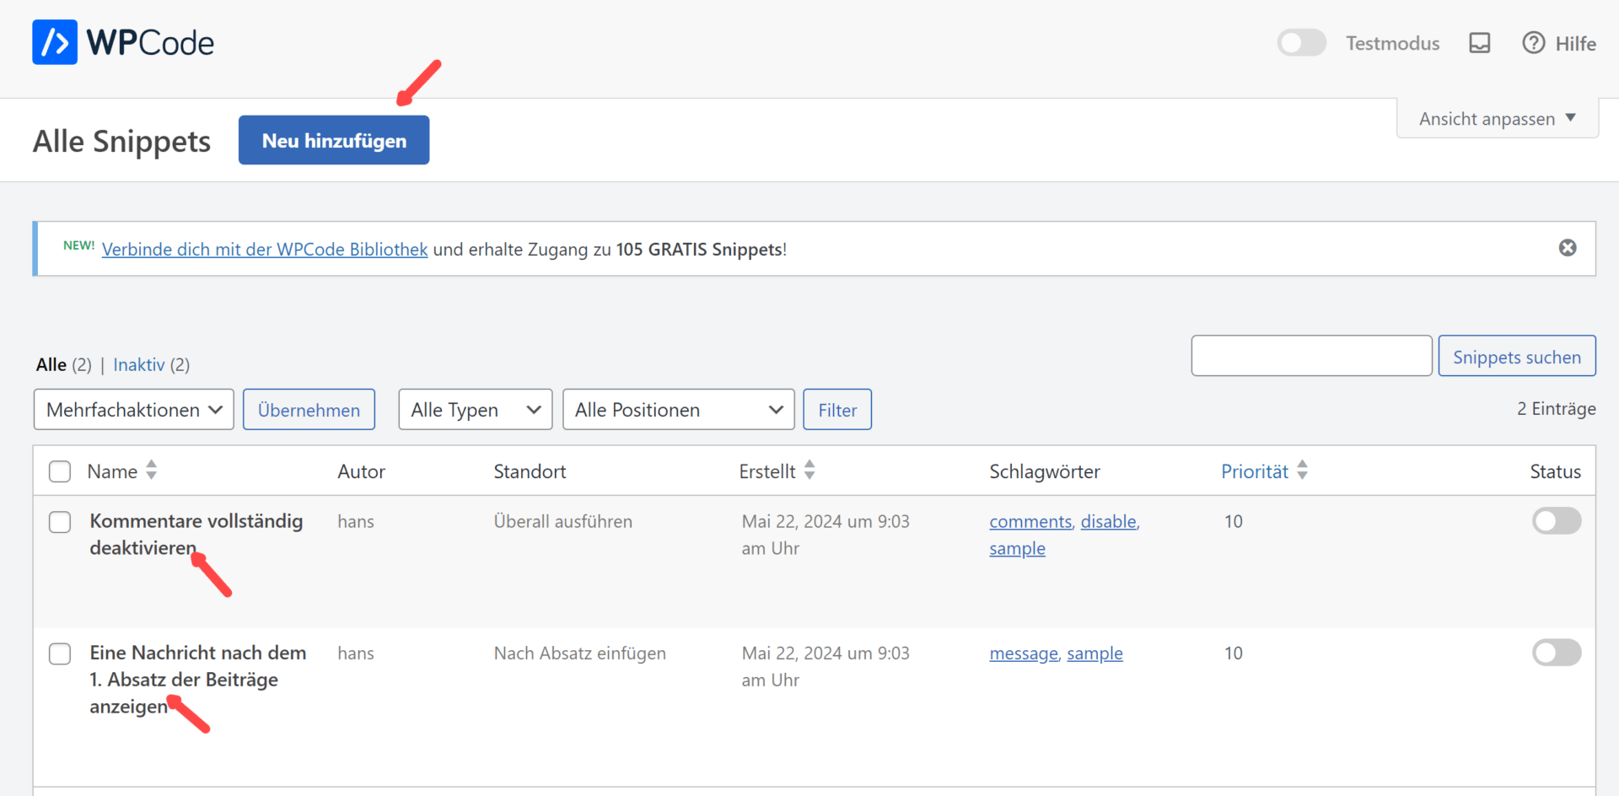The image size is (1619, 796).
Task: Click the Hilfe question mark icon
Action: pos(1533,43)
